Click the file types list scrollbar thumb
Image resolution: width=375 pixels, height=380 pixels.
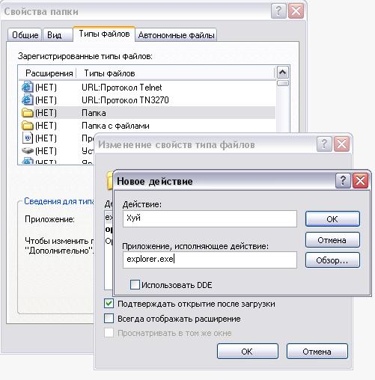pyautogui.click(x=282, y=83)
